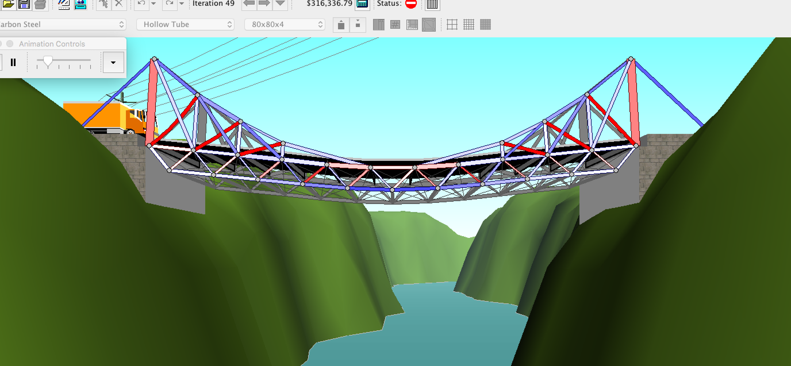Image resolution: width=791 pixels, height=366 pixels.
Task: Activate the select all pointer tool
Action: coord(104,4)
